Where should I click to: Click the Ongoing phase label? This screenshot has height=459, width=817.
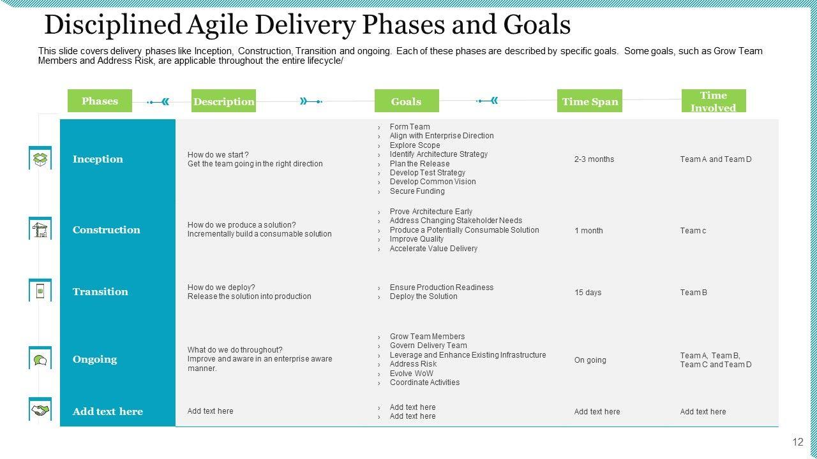point(94,360)
